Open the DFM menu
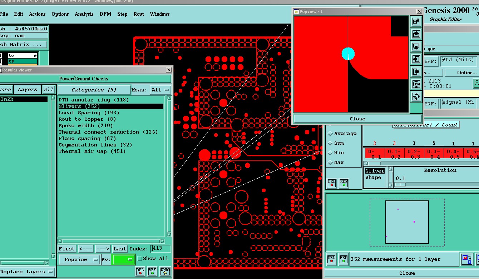The image size is (479, 279). [105, 14]
